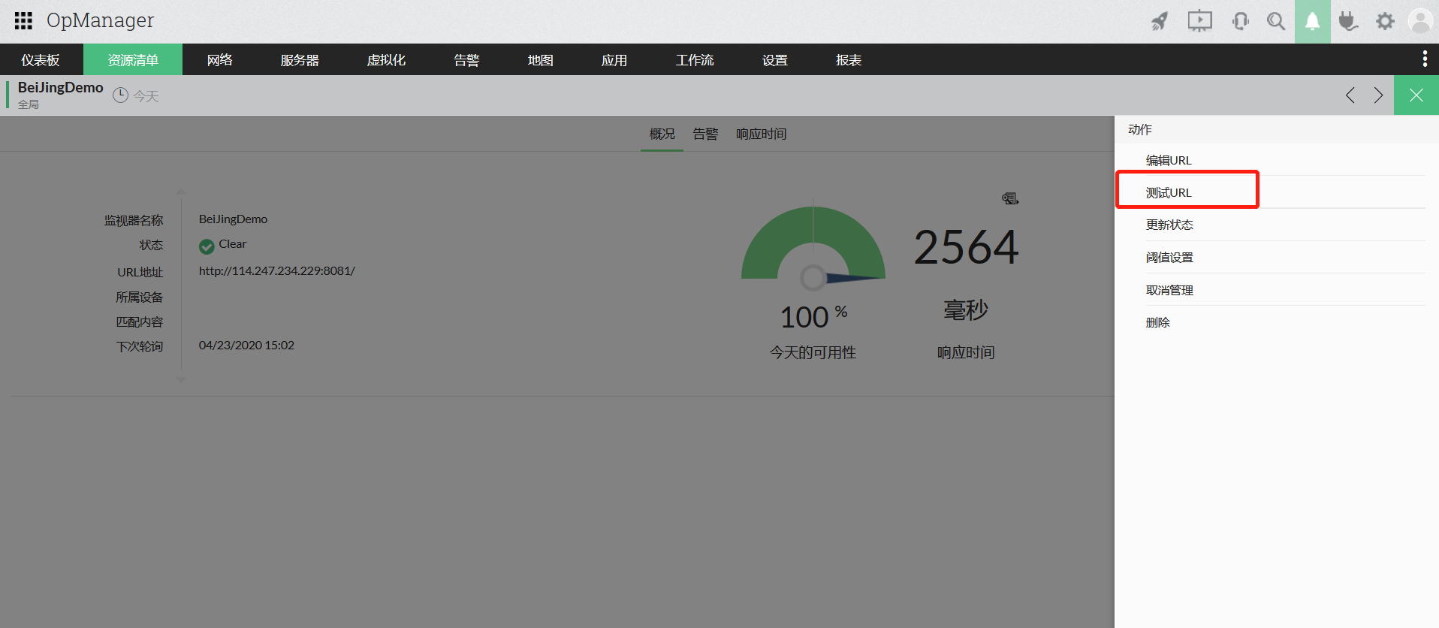Open the 告警 menu in navigation bar
The image size is (1439, 628).
tap(466, 60)
